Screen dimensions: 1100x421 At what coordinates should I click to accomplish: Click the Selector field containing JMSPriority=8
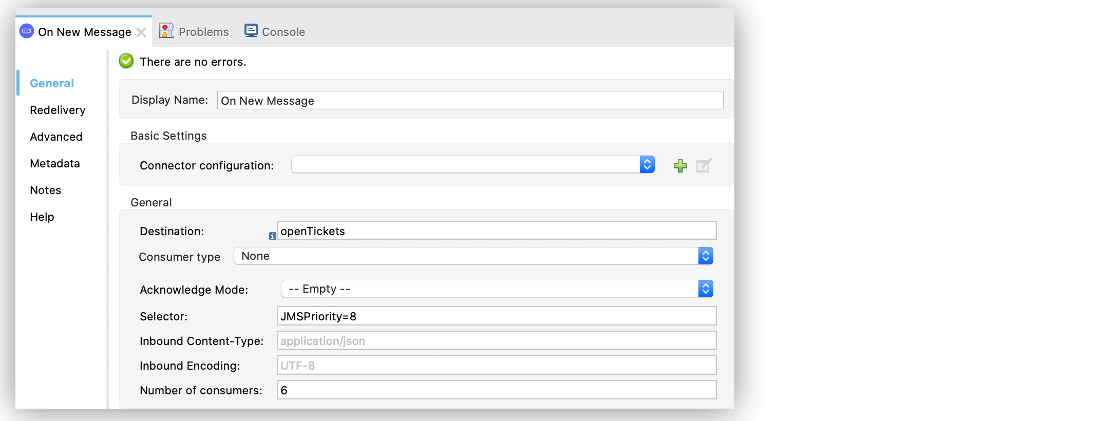coord(497,316)
